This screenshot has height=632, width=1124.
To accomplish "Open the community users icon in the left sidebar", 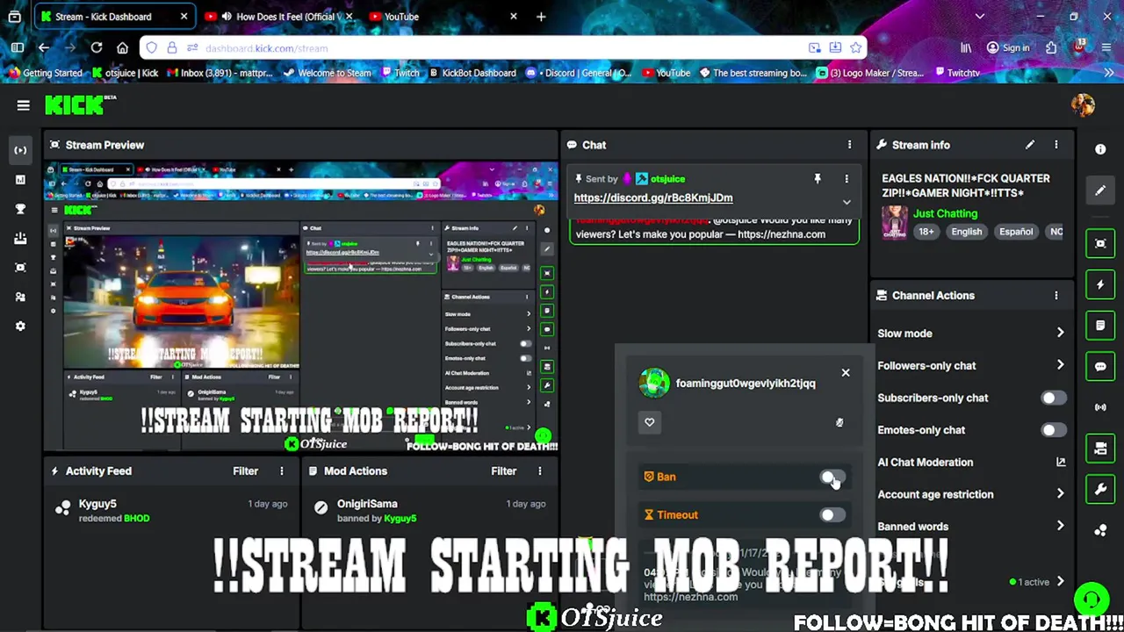I will 20,297.
